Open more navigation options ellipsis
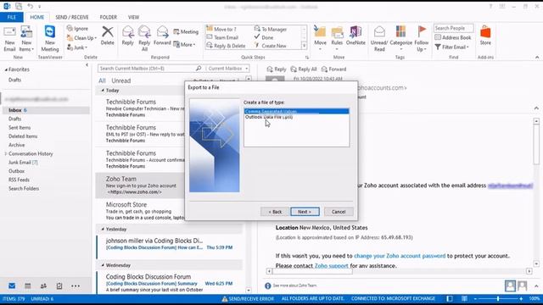543x305 pixels. 76,286
